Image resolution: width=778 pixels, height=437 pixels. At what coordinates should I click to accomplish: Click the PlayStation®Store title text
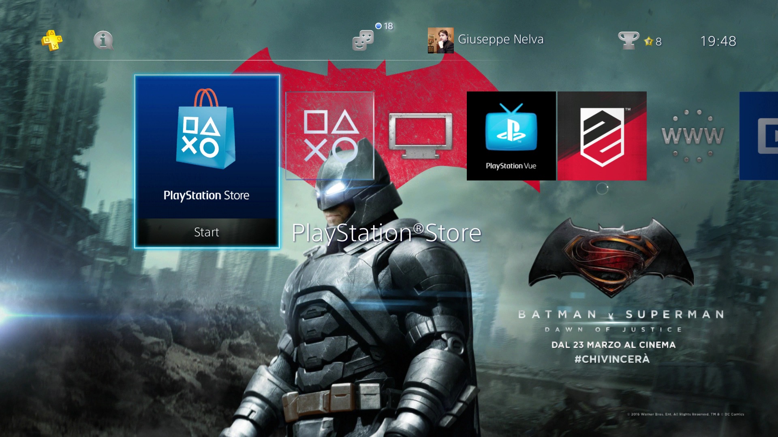(x=386, y=233)
